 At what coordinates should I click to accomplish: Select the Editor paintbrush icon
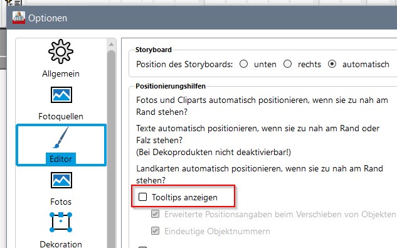click(x=61, y=137)
